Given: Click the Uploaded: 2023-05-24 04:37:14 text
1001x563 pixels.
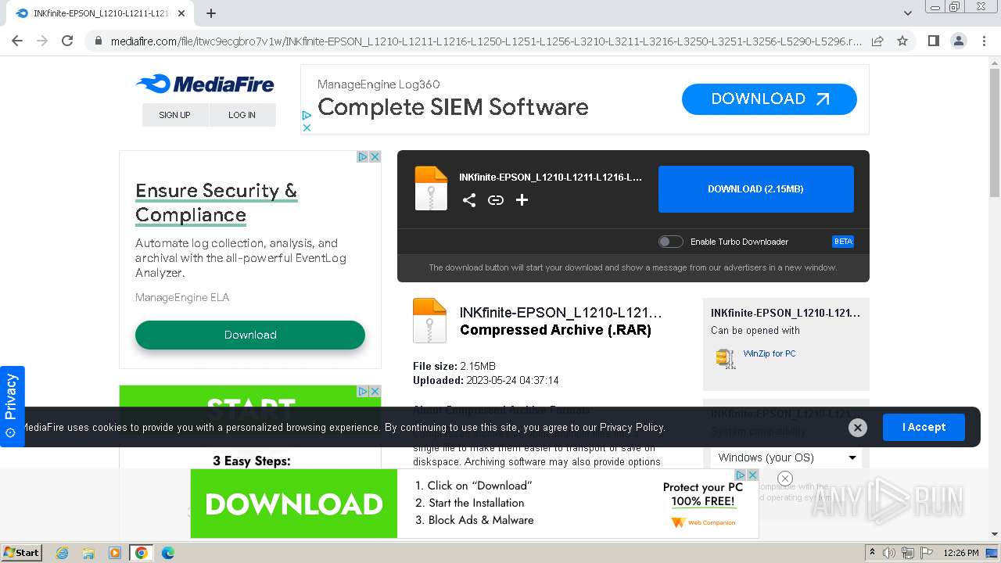Looking at the screenshot, I should tap(486, 381).
